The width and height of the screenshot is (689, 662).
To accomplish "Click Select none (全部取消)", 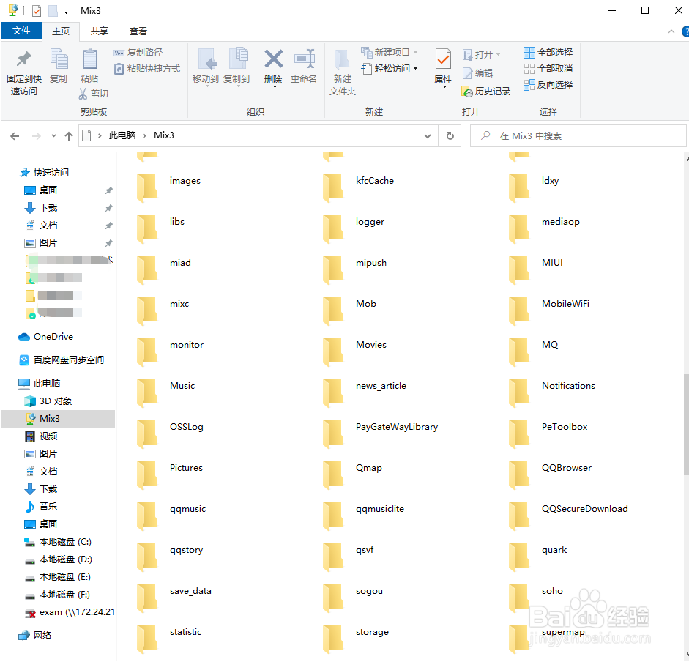I will (548, 69).
